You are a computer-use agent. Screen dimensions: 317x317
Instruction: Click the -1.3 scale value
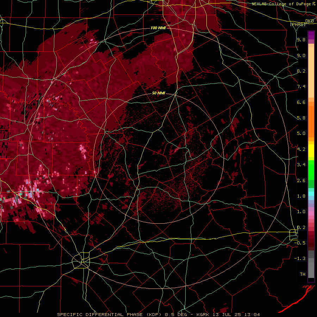(300, 259)
